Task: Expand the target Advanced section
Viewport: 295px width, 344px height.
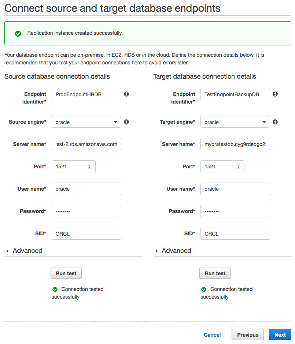Action: [173, 251]
